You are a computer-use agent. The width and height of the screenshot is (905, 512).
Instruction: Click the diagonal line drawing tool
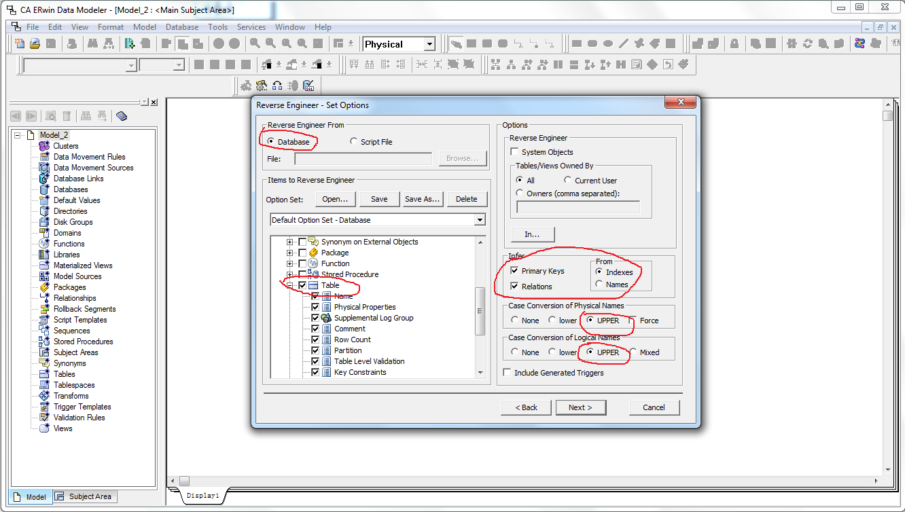(x=624, y=44)
